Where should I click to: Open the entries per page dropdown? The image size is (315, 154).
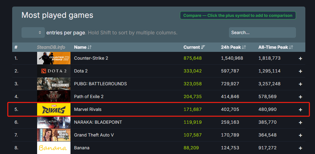click(x=33, y=32)
